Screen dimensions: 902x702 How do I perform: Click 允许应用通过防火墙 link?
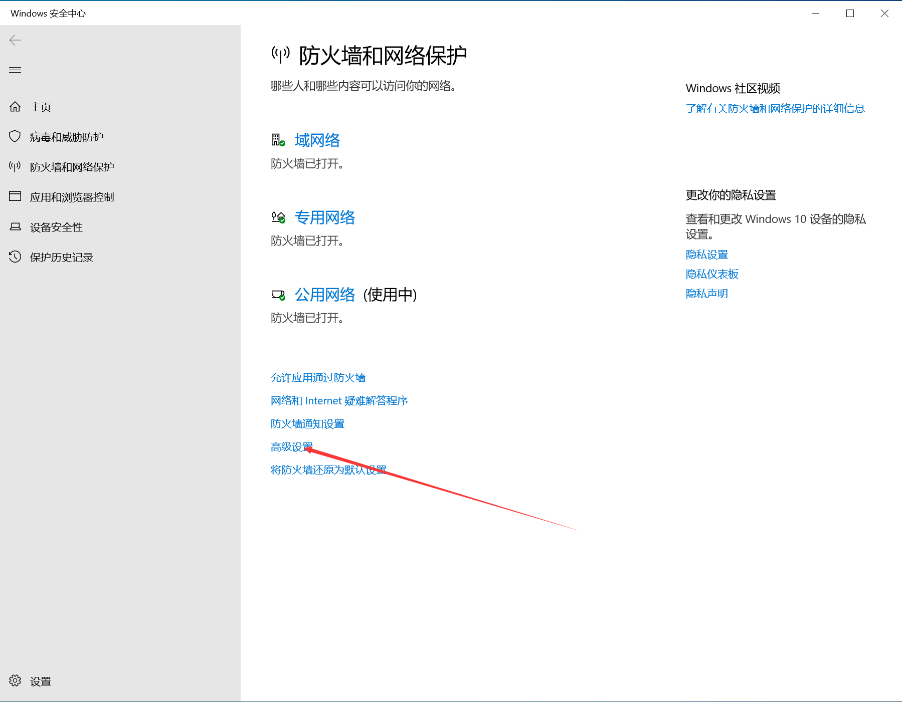click(318, 378)
